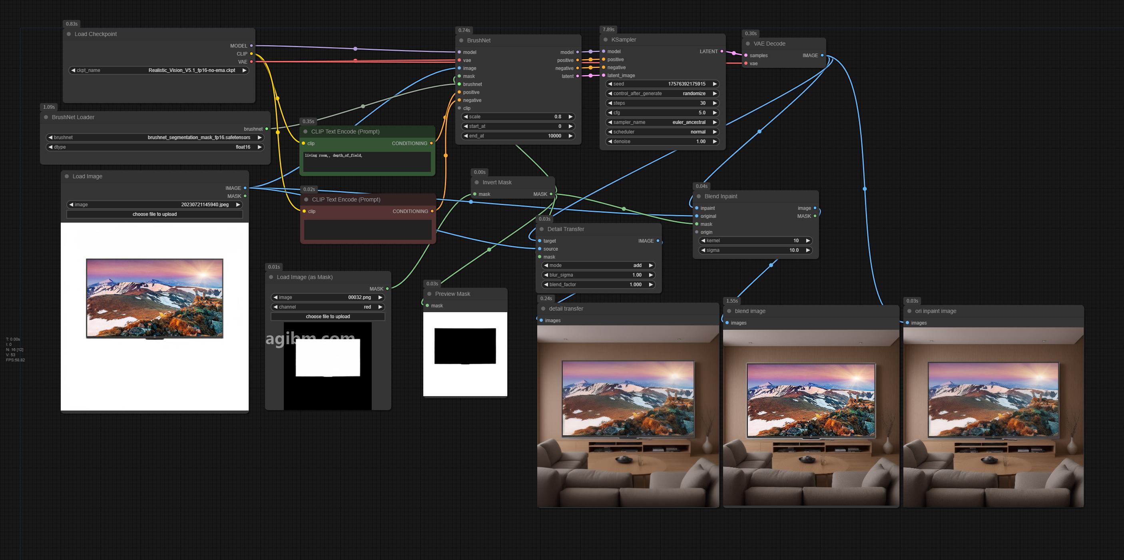Open mask image selector showing 00032.png
Viewport: 1124px width, 560px height.
[x=328, y=297]
